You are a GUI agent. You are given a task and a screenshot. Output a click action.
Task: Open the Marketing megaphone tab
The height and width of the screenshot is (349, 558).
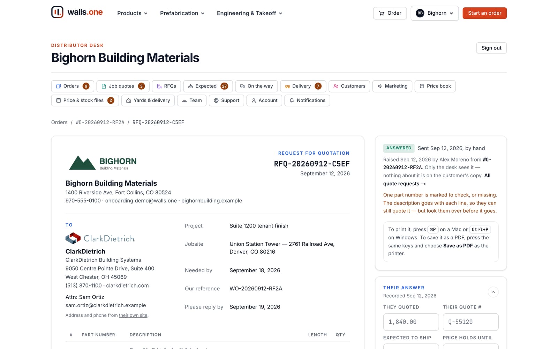(x=392, y=86)
